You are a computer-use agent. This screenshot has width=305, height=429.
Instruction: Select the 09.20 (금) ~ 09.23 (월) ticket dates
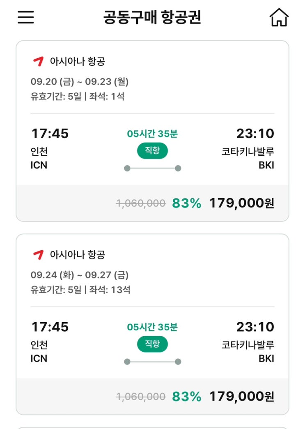point(80,82)
